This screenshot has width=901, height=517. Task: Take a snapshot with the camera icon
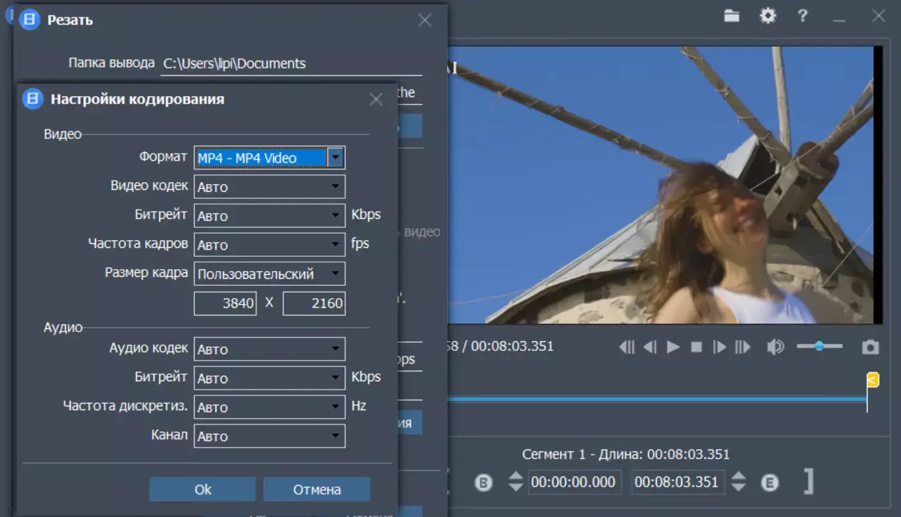(870, 347)
